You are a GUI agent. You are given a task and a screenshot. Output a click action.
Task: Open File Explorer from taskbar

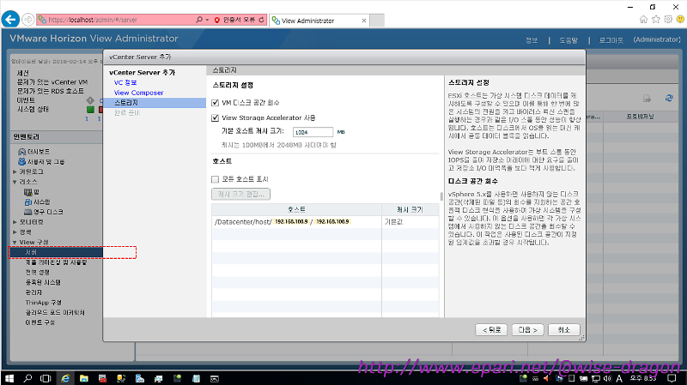(x=83, y=378)
